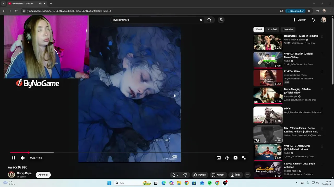Enter fullscreen mode in the player
The width and height of the screenshot is (334, 187).
tap(244, 158)
